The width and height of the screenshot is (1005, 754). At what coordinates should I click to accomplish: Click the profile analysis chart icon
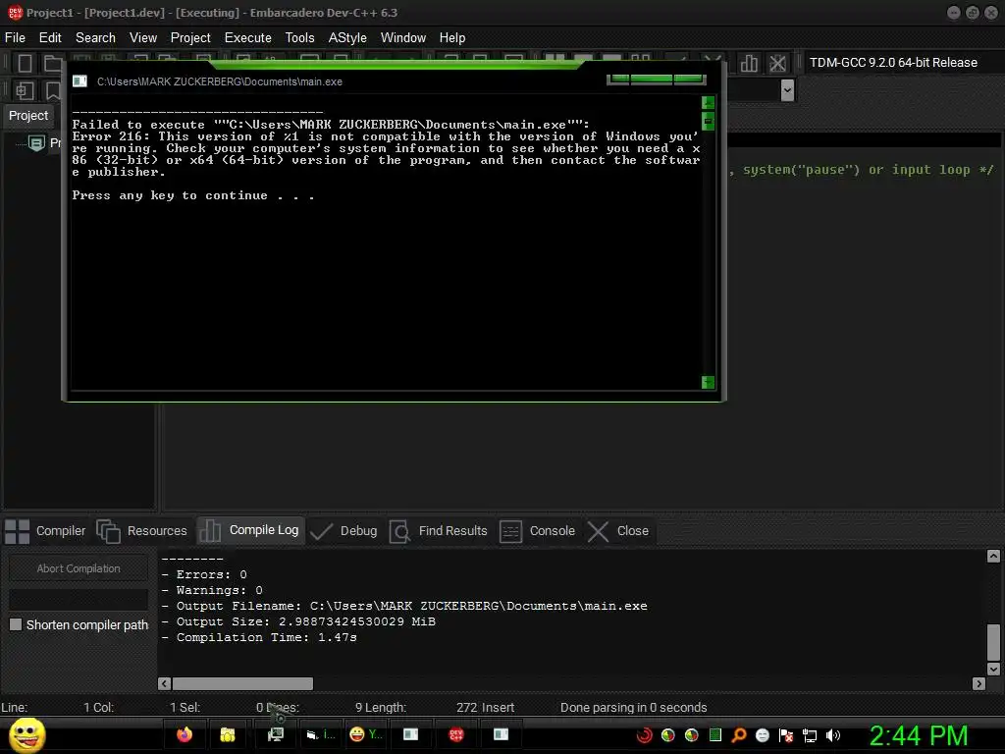(749, 63)
